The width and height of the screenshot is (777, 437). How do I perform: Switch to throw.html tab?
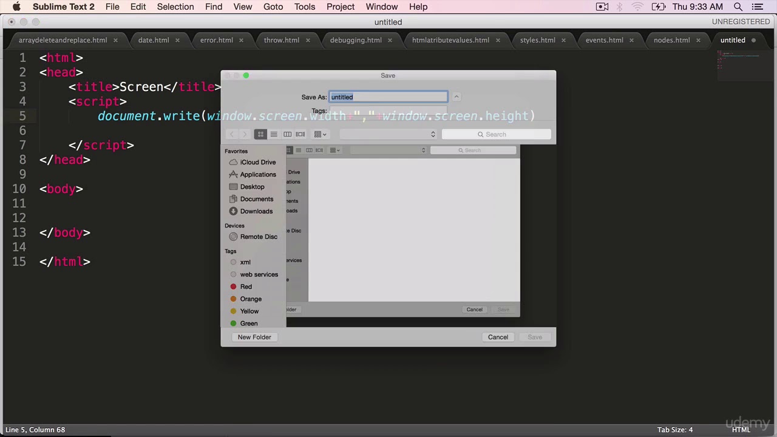282,40
